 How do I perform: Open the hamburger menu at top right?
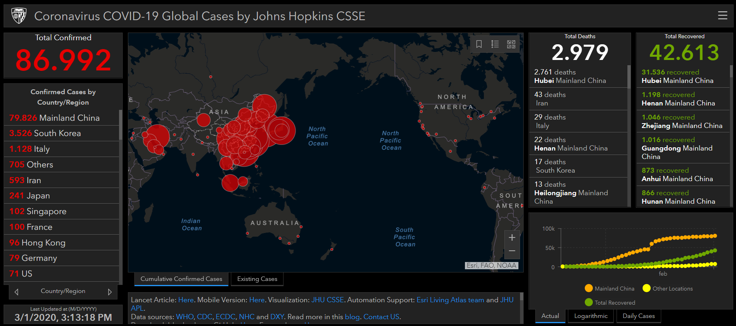click(722, 15)
